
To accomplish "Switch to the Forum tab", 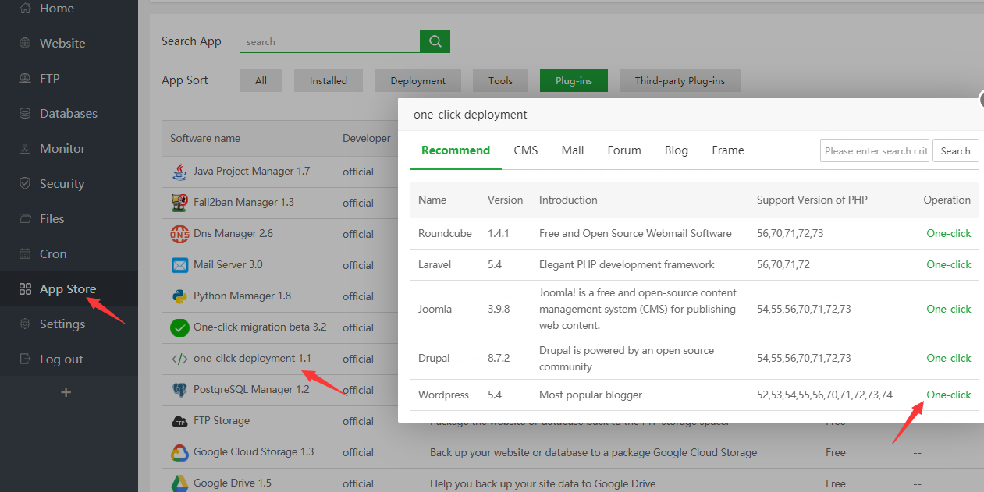I will click(623, 150).
